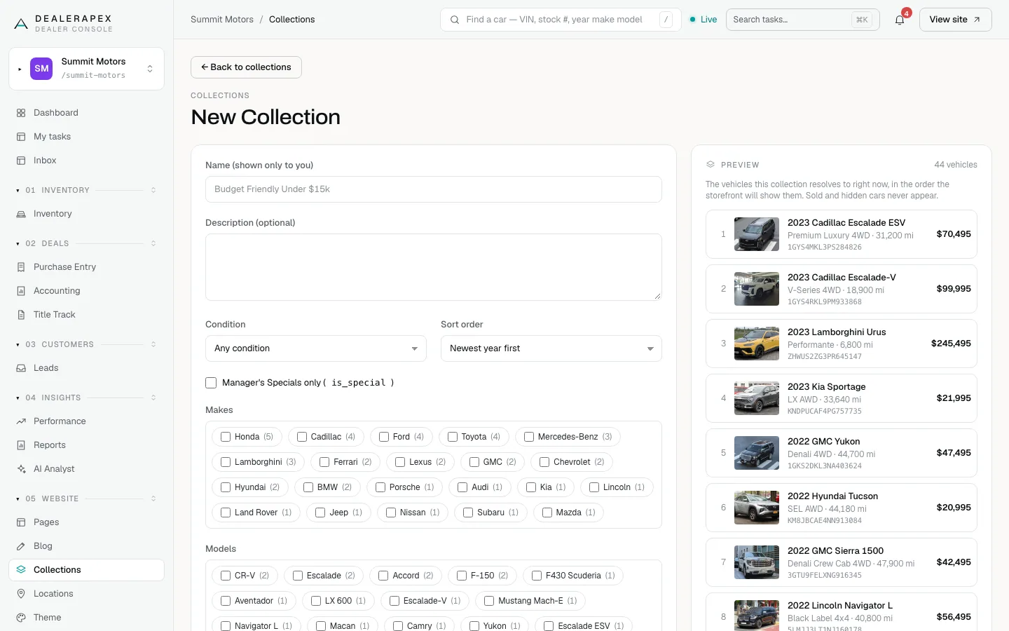This screenshot has width=1009, height=631.
Task: Click the Performance trend icon
Action: pos(21,421)
